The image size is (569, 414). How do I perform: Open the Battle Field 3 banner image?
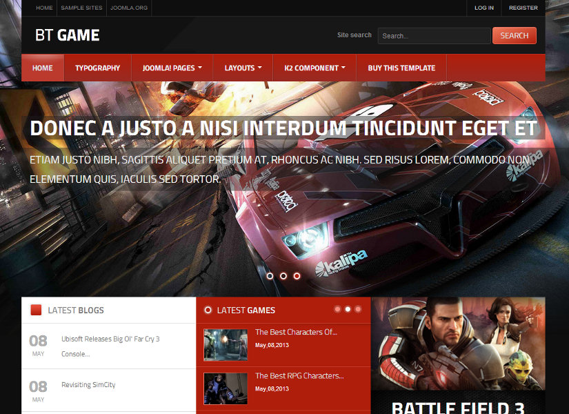(x=458, y=344)
